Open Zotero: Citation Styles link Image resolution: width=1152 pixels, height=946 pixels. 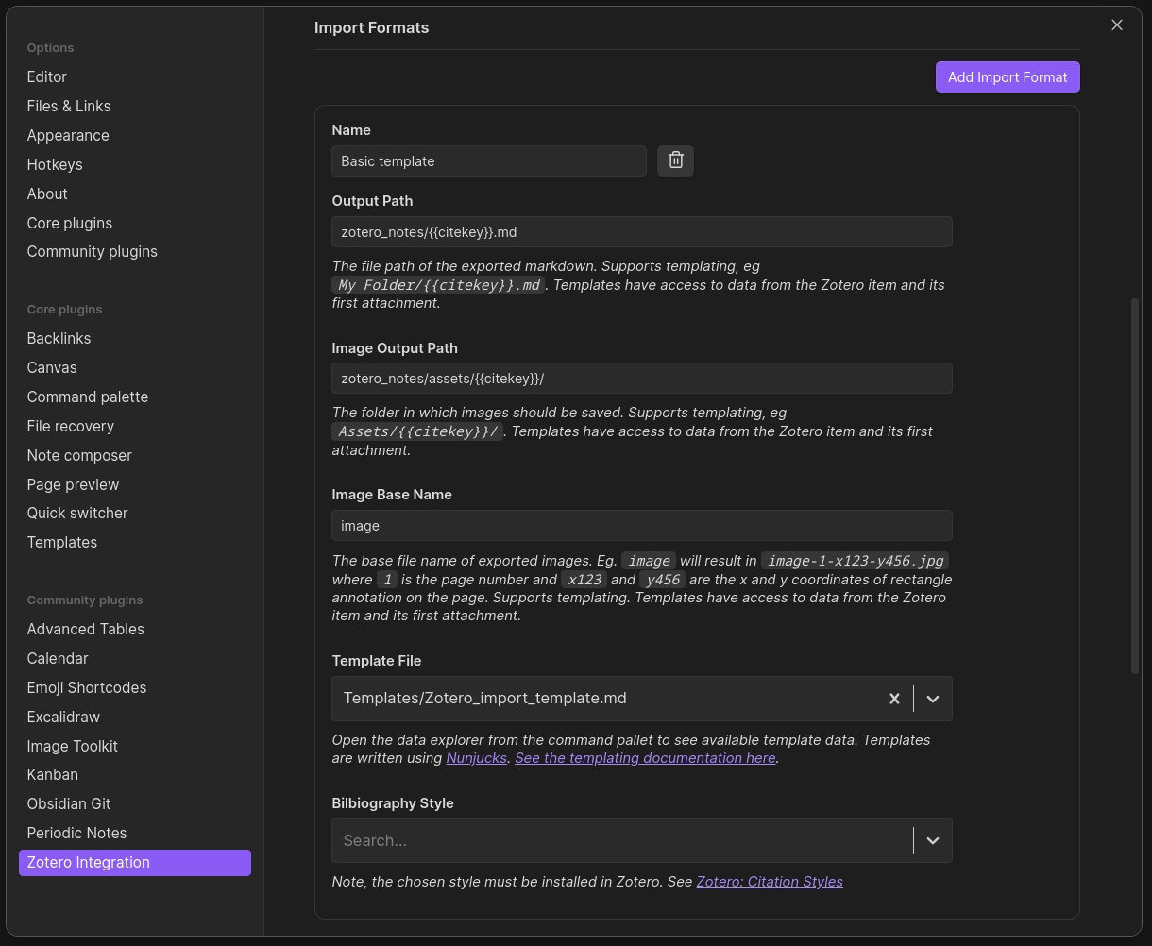[770, 882]
